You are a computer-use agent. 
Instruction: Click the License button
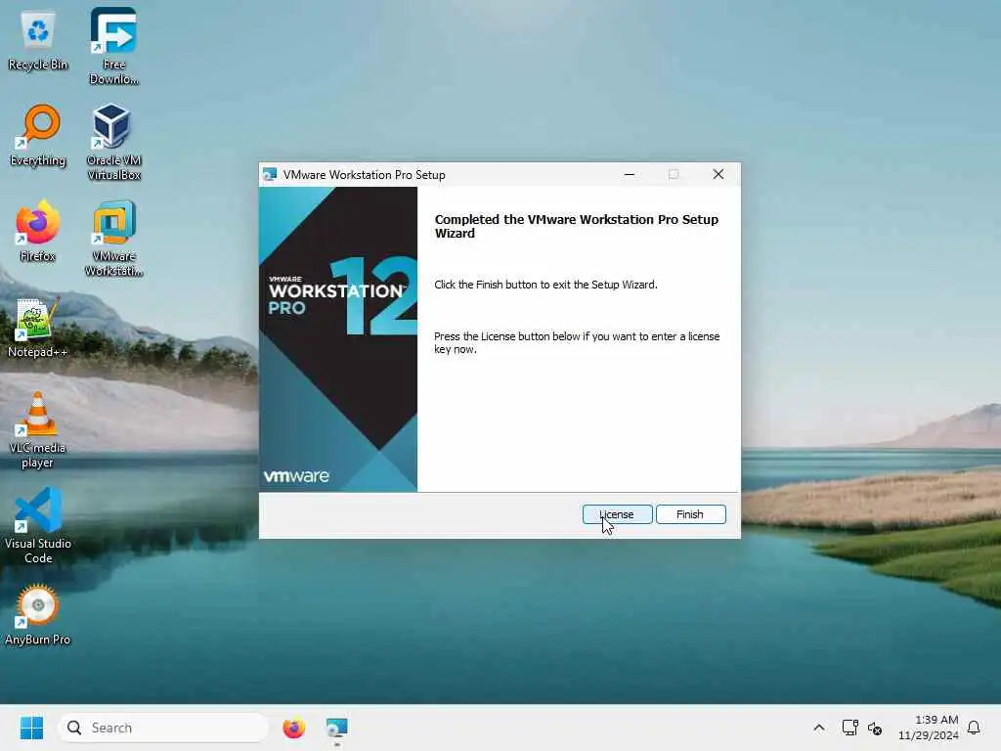[x=618, y=514]
